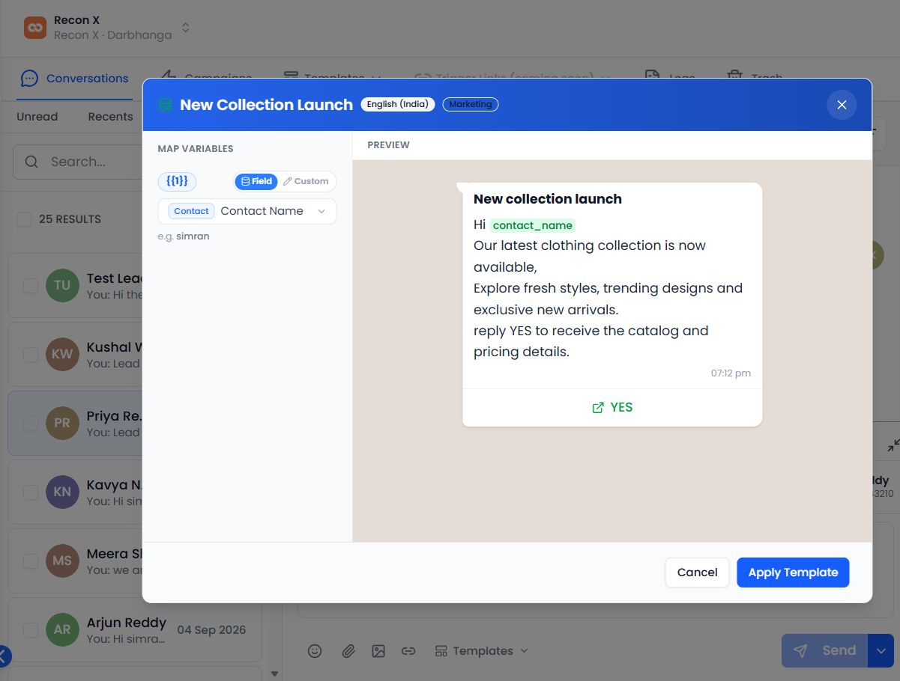Check the Arjun Reddy conversation checkbox
This screenshot has height=681, width=900.
(x=30, y=630)
